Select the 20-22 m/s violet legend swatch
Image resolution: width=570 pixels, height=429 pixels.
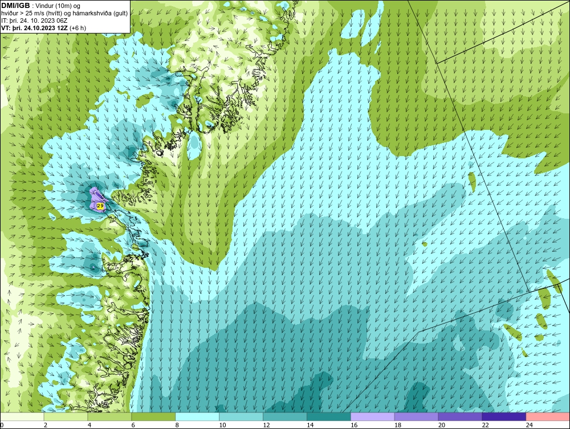[460, 416]
